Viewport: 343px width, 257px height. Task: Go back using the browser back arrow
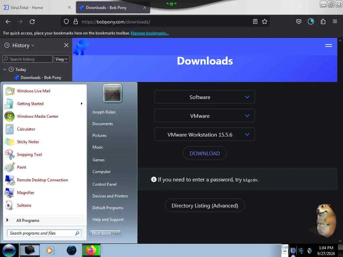click(x=8, y=22)
